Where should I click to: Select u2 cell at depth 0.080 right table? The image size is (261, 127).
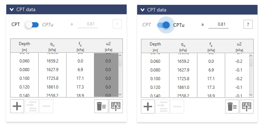pos(239,70)
